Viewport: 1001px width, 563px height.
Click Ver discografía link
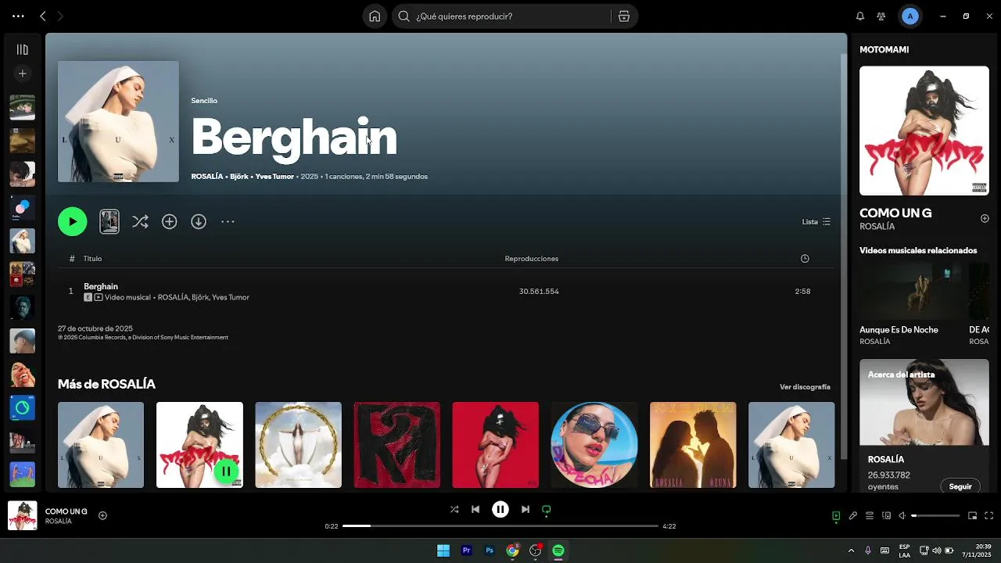[805, 387]
